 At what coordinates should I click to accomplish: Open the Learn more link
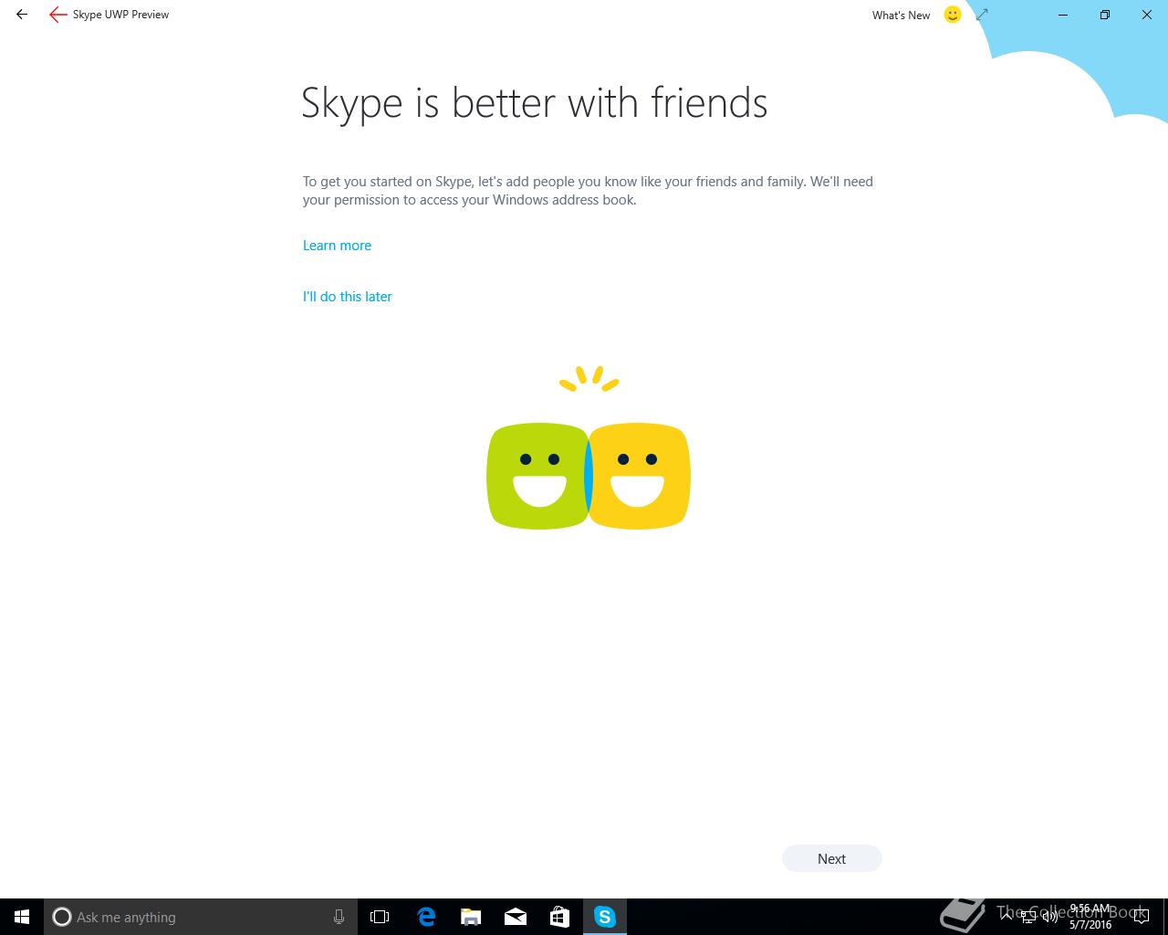click(x=337, y=246)
